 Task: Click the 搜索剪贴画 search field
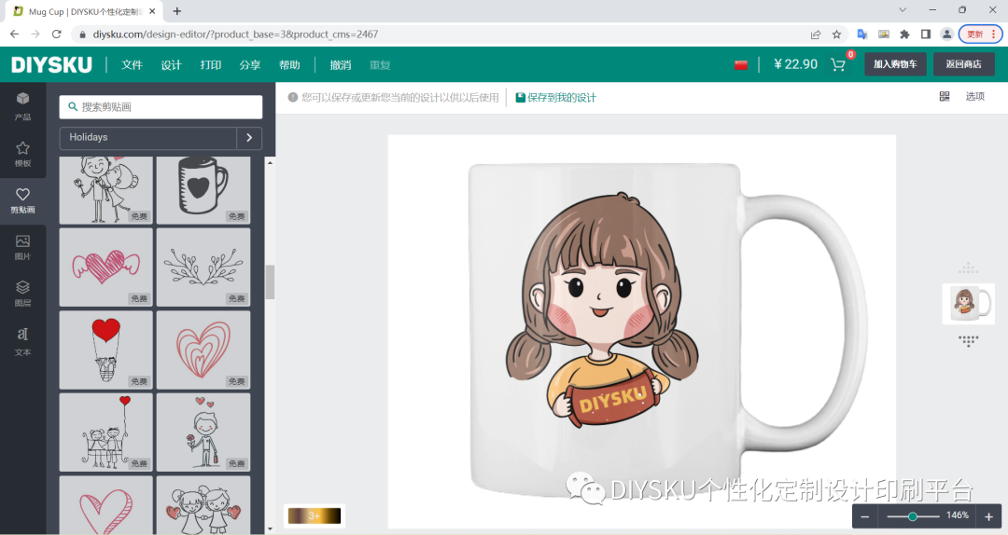coord(161,106)
